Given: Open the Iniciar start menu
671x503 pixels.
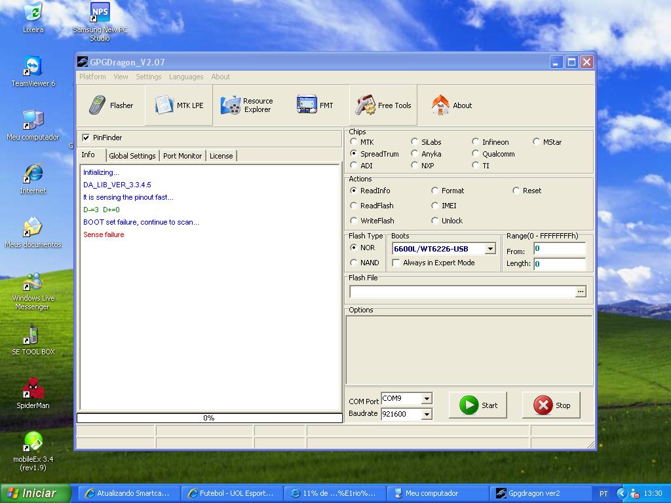Looking at the screenshot, I should [x=35, y=493].
